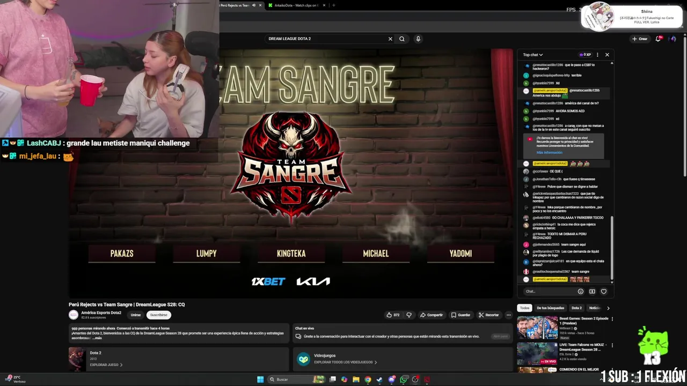Open more video actions ellipsis menu

[x=509, y=315]
